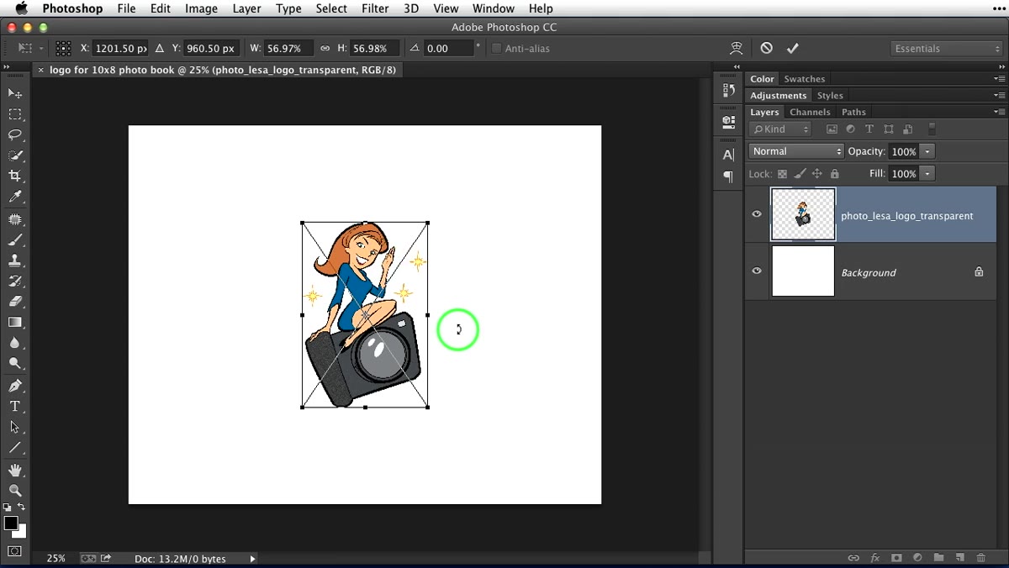Open the Apple menu
This screenshot has width=1009, height=568.
(x=21, y=8)
